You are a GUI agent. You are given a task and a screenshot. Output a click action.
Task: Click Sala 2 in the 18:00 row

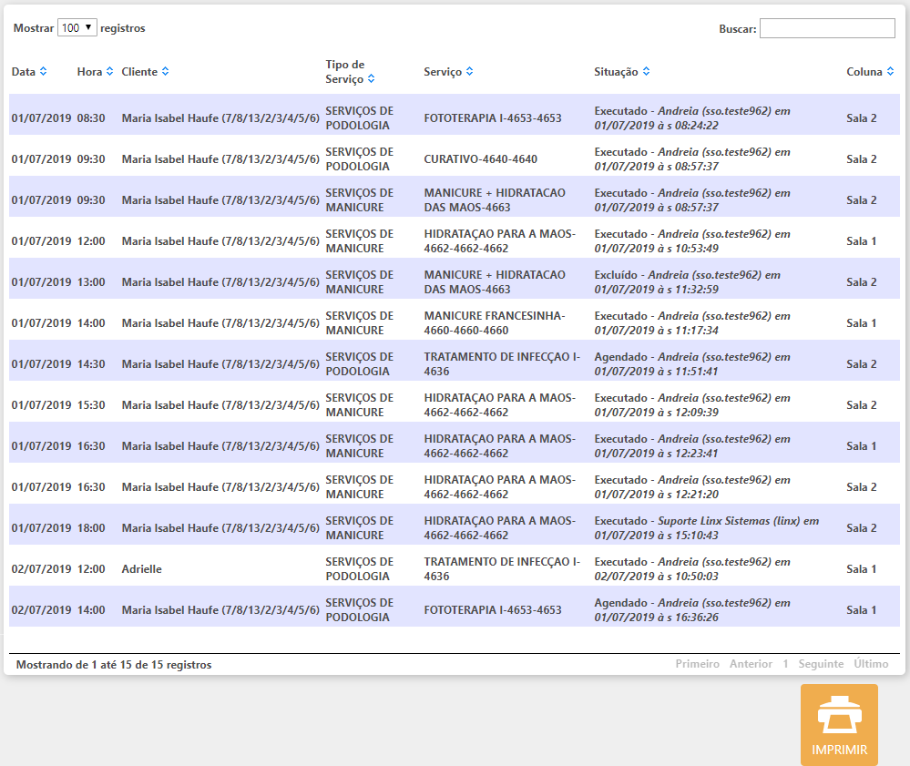861,528
